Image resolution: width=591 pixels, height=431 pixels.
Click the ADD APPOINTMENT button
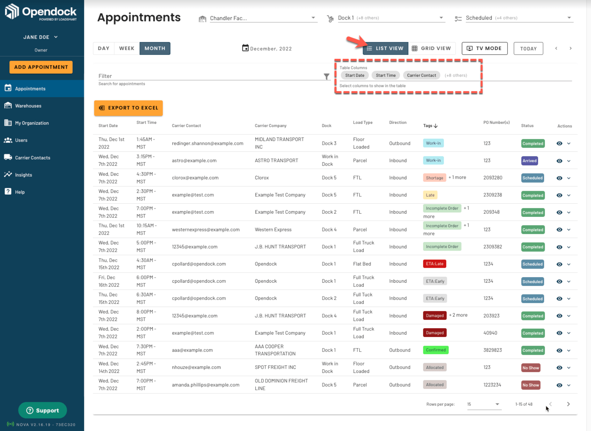pos(41,67)
